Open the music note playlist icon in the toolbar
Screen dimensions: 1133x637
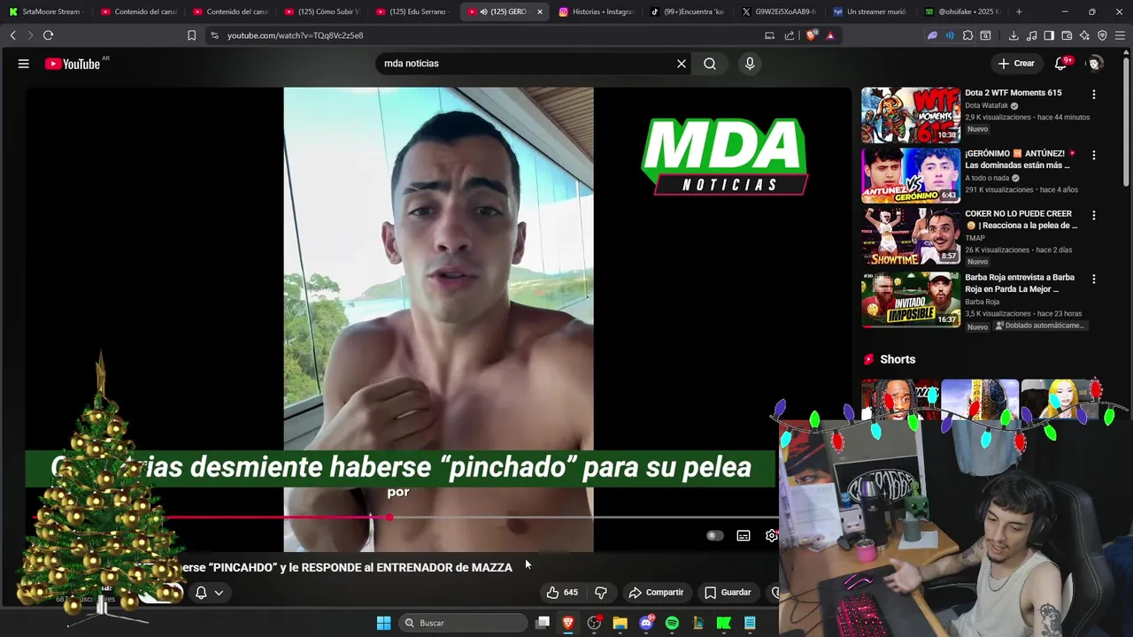point(1031,35)
